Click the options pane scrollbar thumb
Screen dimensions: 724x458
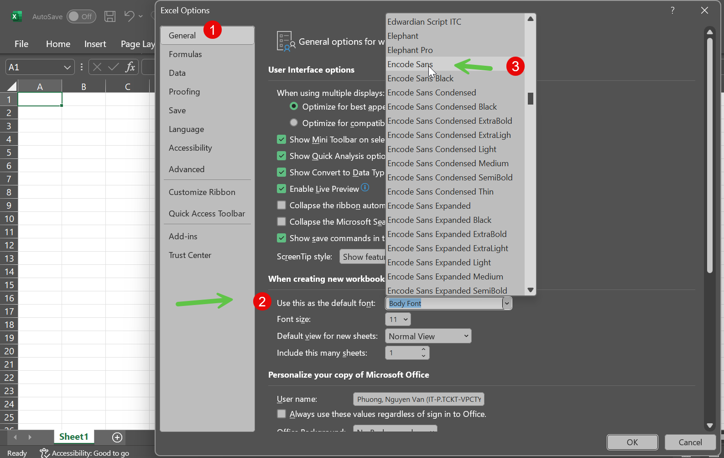[x=710, y=155]
